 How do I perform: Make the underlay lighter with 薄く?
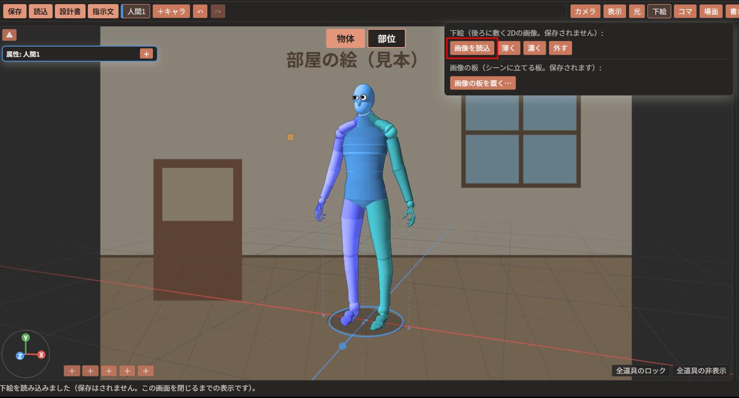pyautogui.click(x=508, y=48)
